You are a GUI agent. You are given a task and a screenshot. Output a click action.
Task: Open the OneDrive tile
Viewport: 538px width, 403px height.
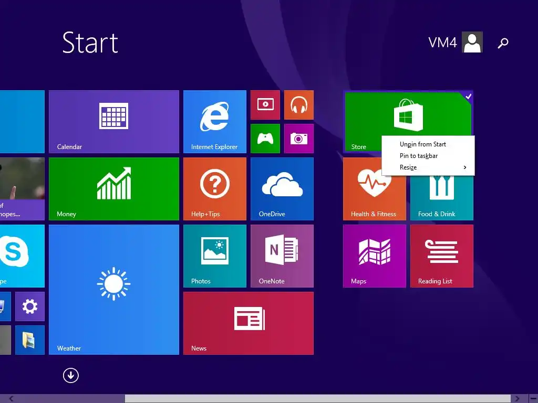282,189
